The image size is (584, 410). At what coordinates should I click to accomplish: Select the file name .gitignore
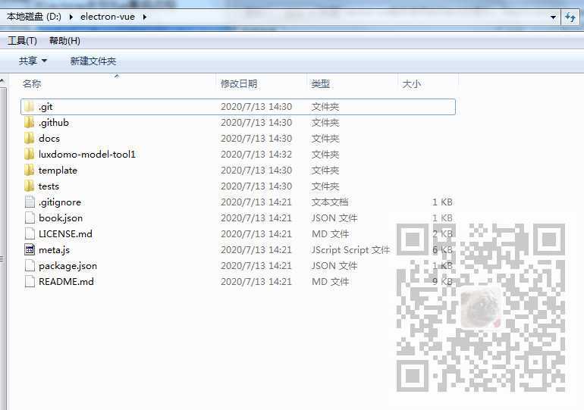(60, 202)
